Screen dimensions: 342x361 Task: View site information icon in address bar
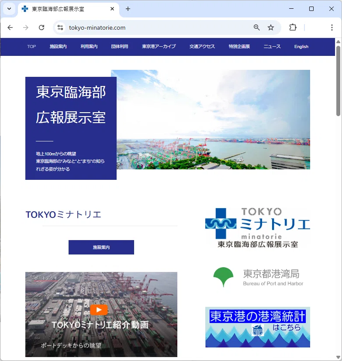[x=60, y=28]
